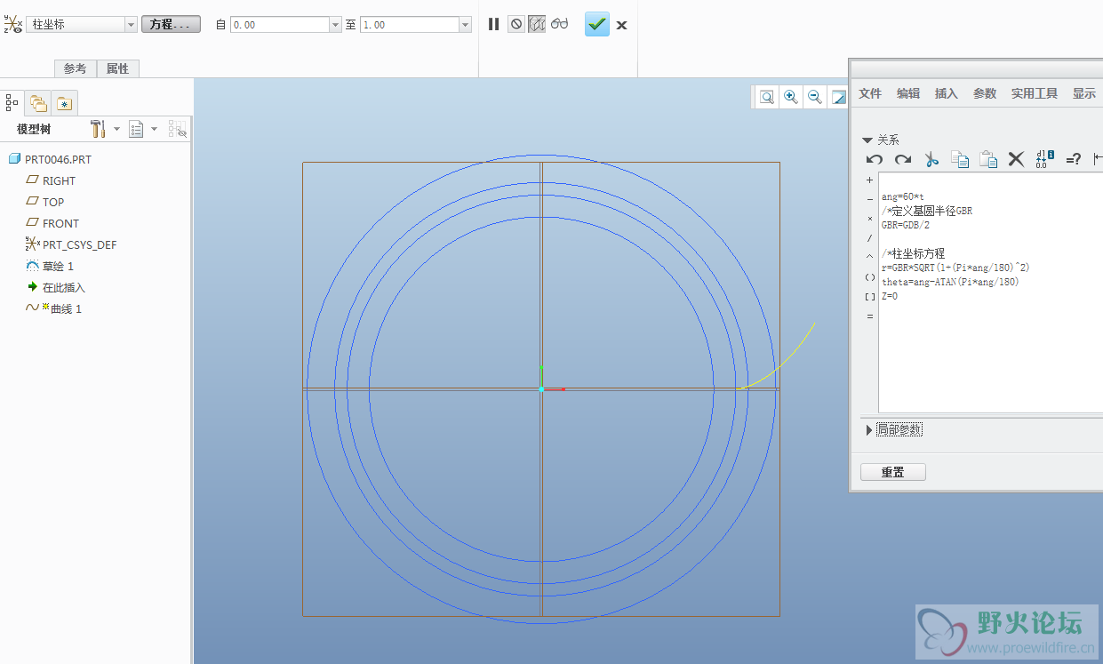The width and height of the screenshot is (1103, 664).
Task: Delete selected text with the X icon
Action: 1015,159
